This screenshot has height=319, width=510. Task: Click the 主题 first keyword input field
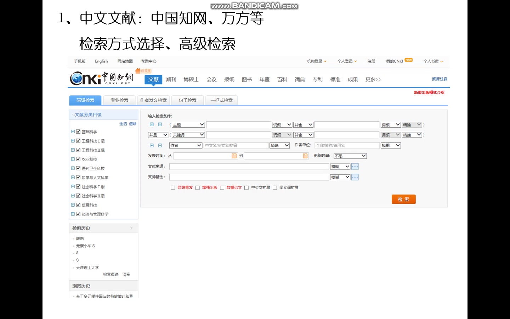(239, 125)
